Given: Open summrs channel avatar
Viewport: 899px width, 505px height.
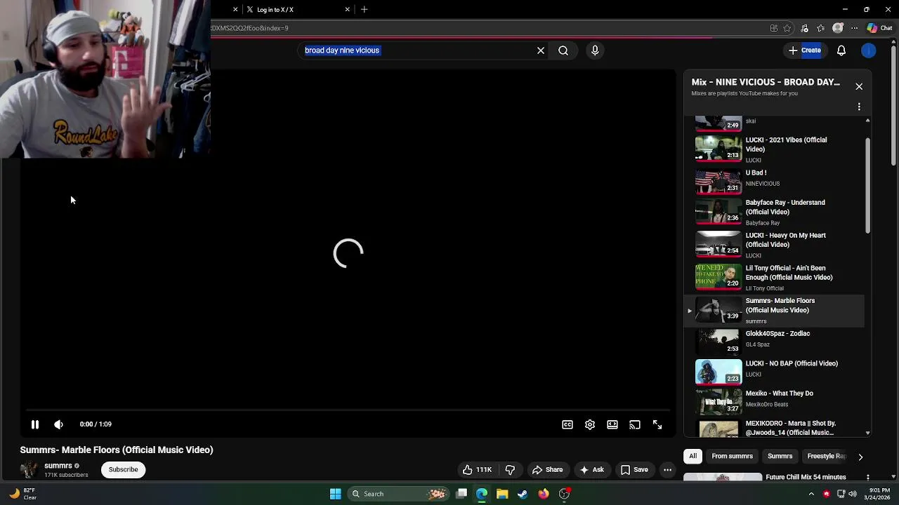Looking at the screenshot, I should click(29, 470).
